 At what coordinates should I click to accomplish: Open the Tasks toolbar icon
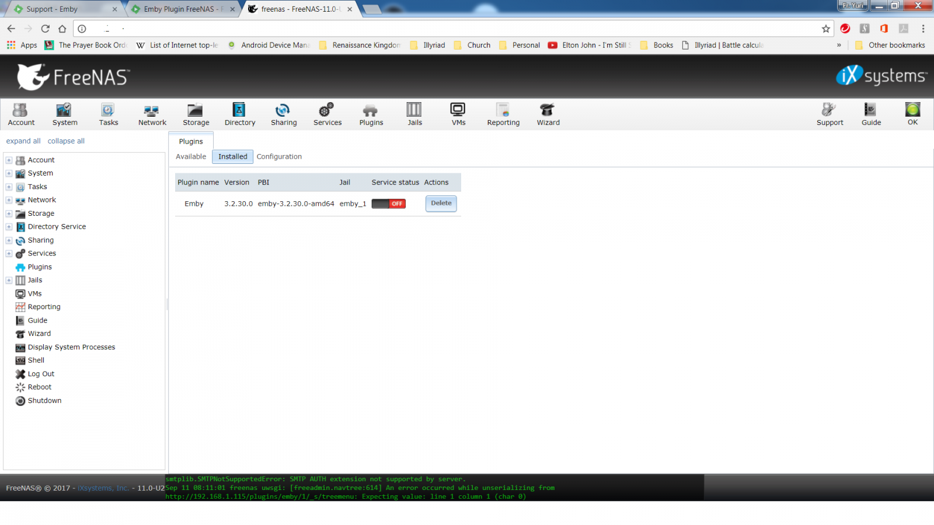tap(109, 114)
